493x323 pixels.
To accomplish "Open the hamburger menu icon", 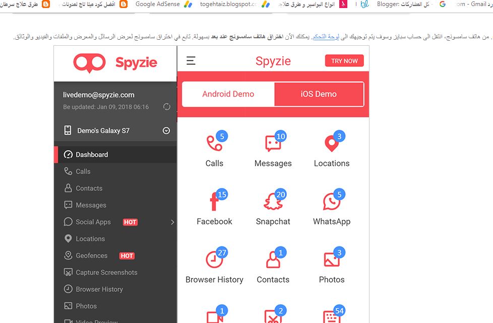I will 191,60.
